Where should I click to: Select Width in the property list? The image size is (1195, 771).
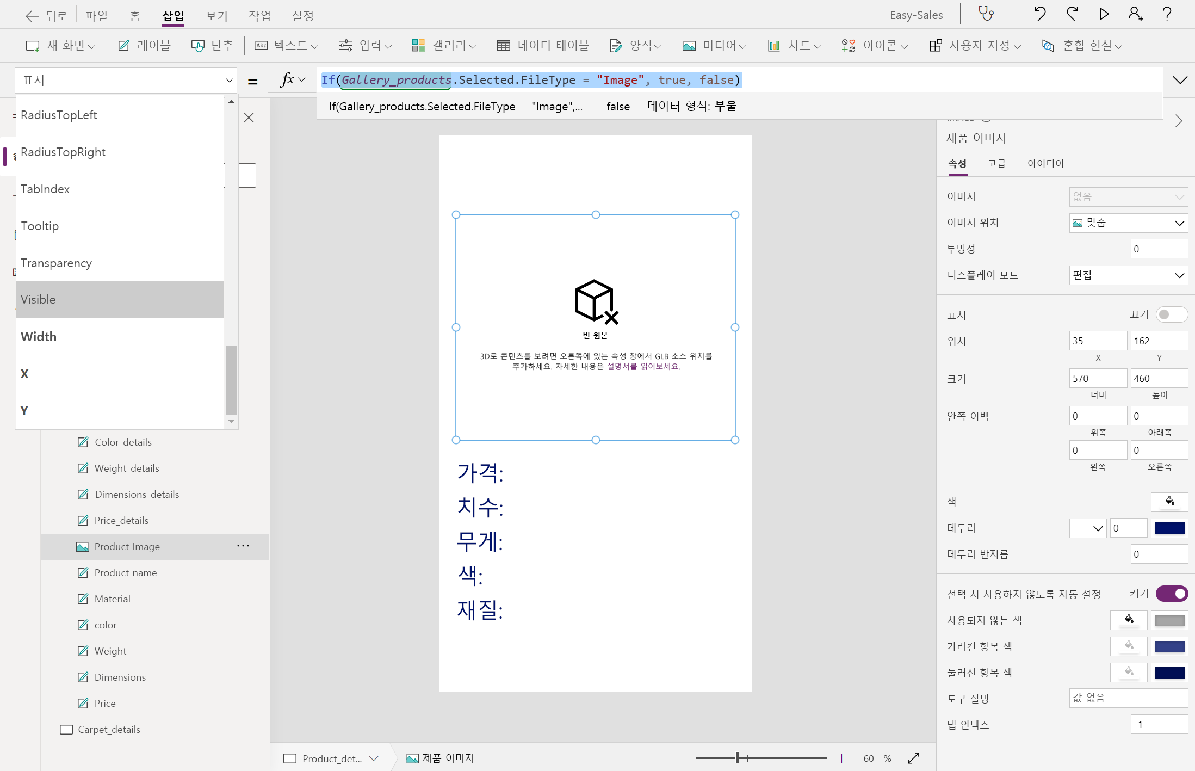(x=39, y=337)
